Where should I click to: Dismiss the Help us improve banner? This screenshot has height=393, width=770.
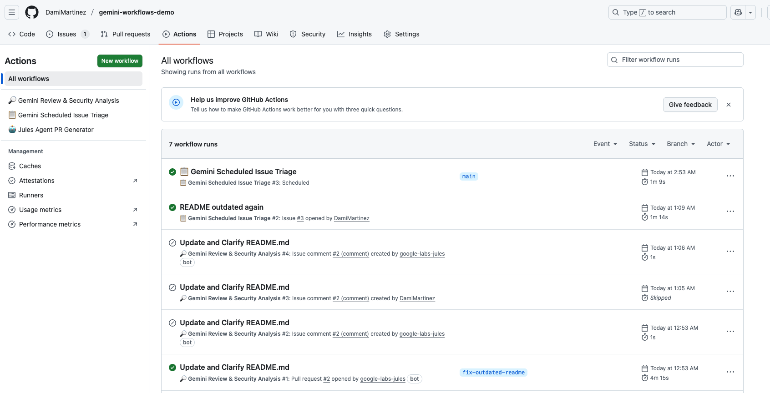coord(729,105)
